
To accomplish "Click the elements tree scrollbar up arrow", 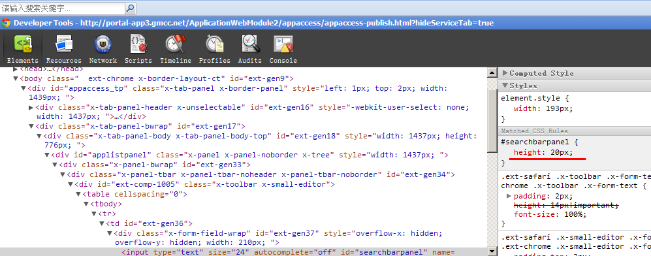I will [492, 72].
